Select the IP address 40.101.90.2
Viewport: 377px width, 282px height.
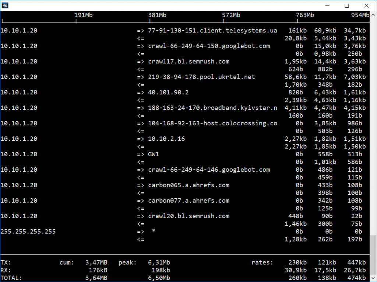[168, 93]
